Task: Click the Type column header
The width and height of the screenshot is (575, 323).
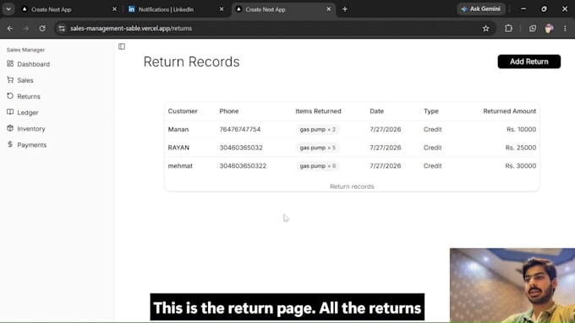Action: coord(431,111)
